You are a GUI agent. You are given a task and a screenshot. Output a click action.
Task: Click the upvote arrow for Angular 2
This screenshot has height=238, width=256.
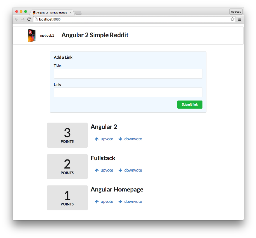click(x=97, y=139)
